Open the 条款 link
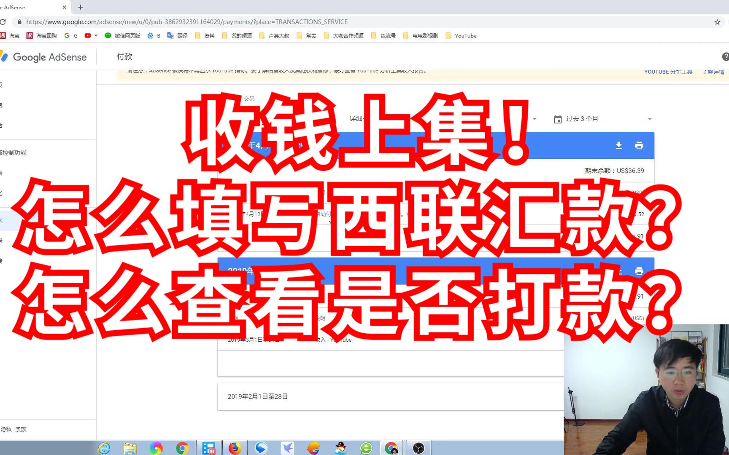The image size is (729, 455). point(21,429)
